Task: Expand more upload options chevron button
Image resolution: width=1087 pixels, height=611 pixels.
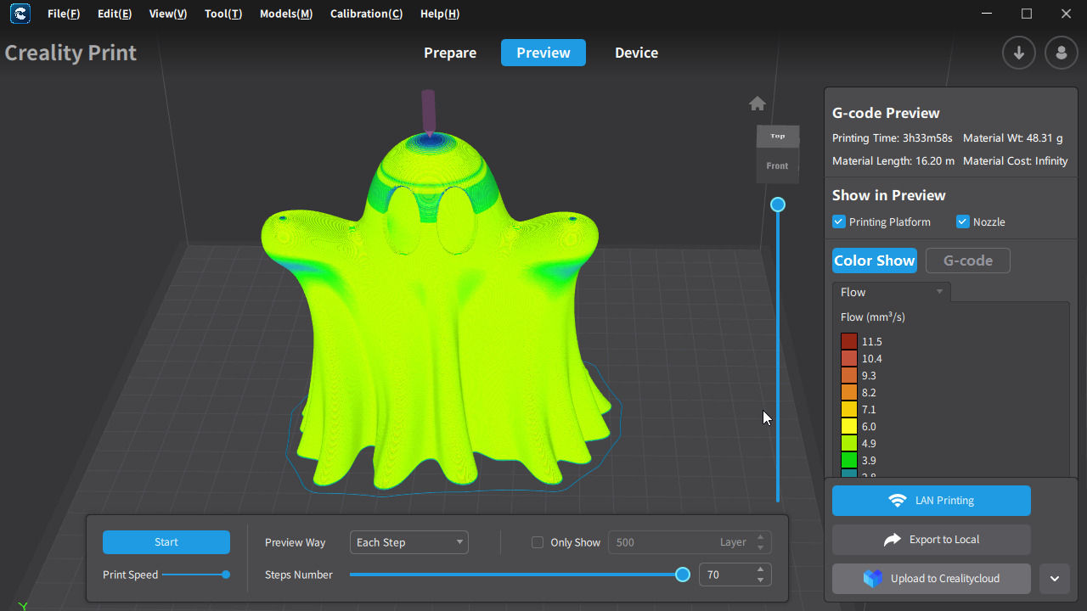Action: pyautogui.click(x=1054, y=579)
